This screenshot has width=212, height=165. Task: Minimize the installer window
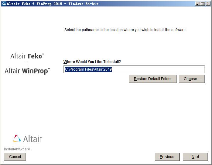coord(197,4)
